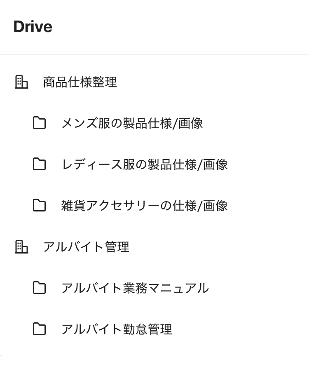This screenshot has width=309, height=371.
Task: Click the folder icon for レディース服の製品仕様/画像
Action: pos(39,164)
